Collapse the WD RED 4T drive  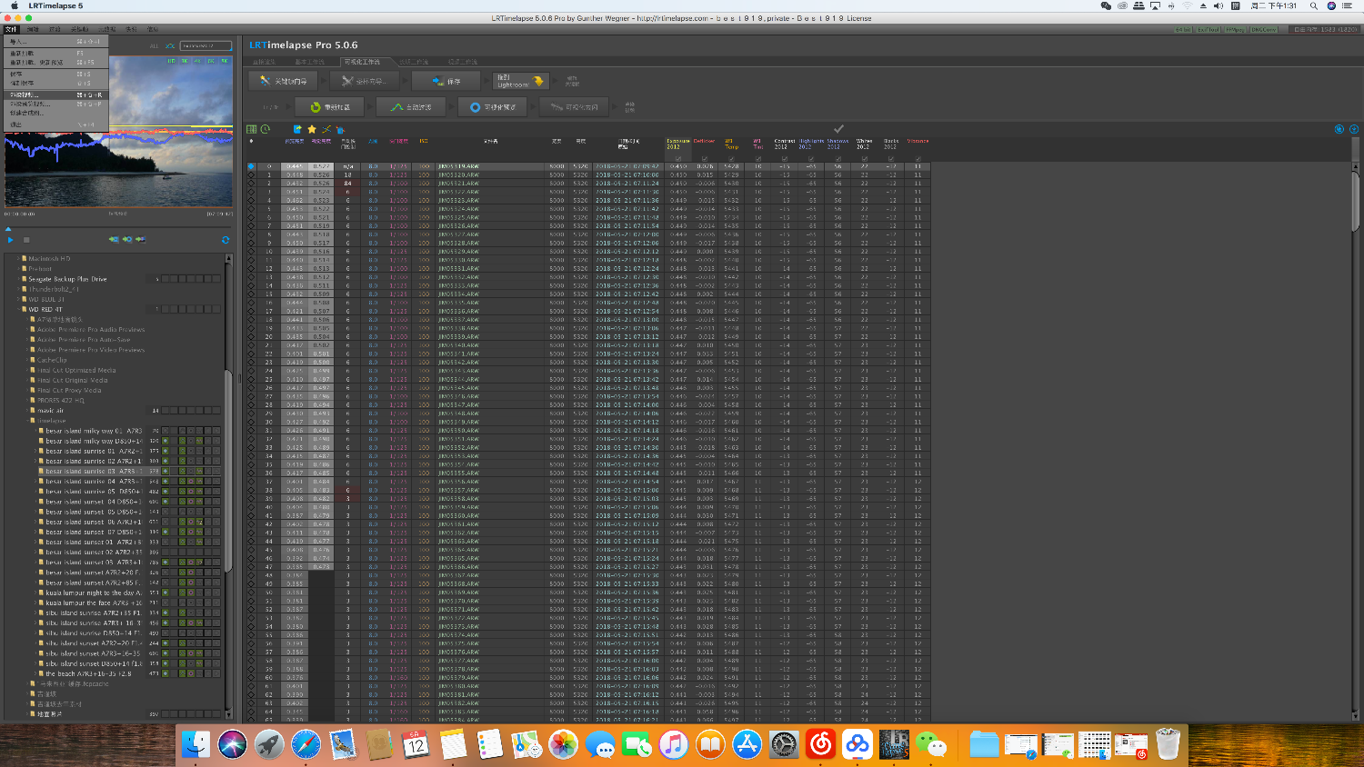(18, 309)
